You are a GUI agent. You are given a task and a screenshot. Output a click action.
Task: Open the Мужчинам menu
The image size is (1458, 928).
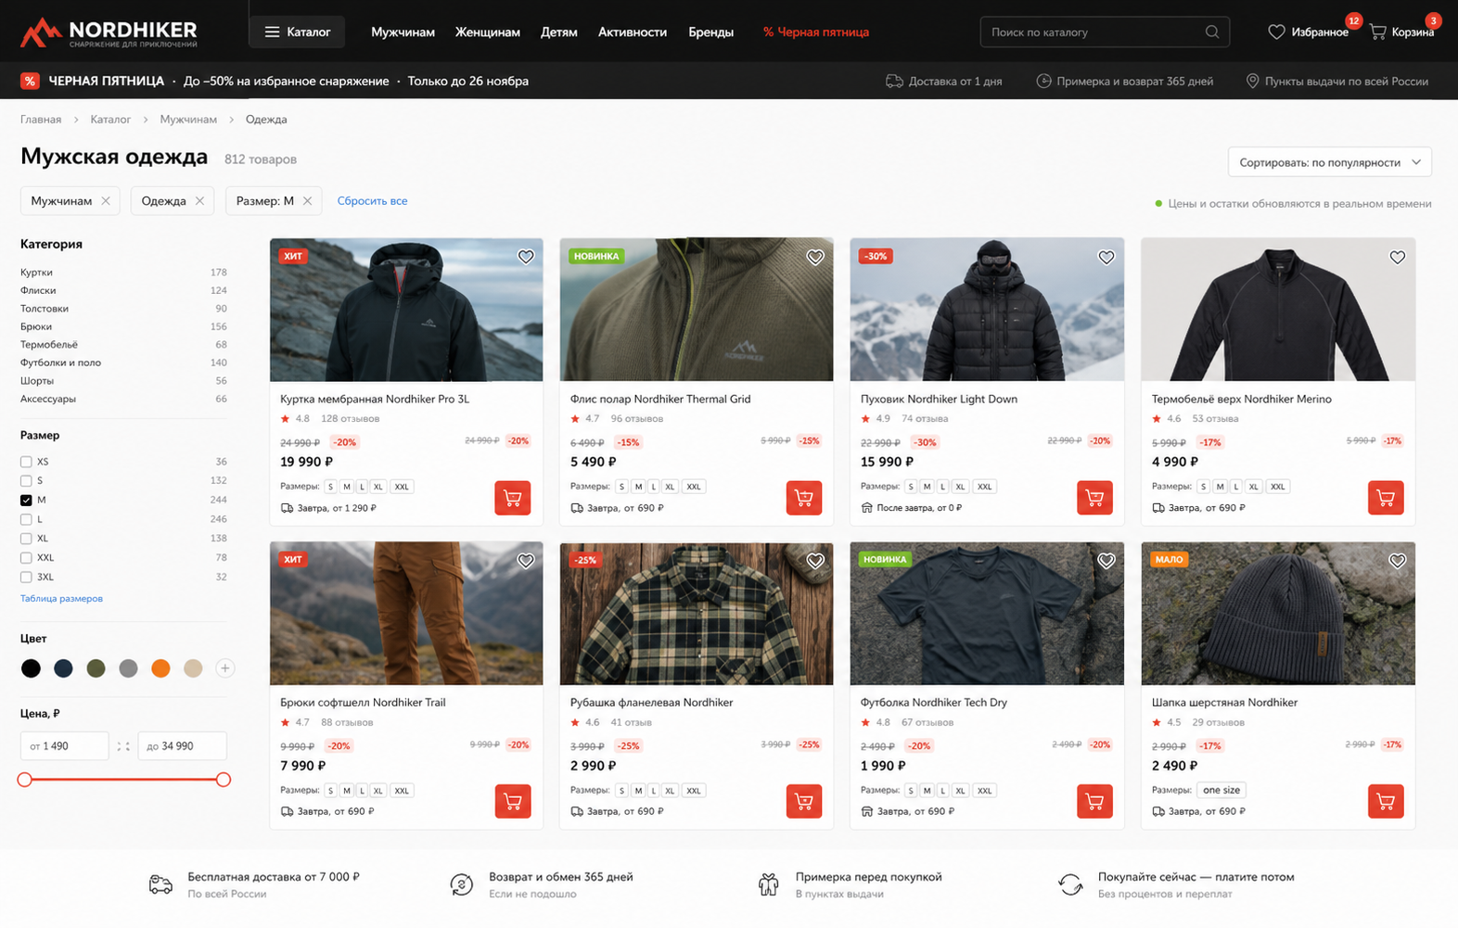coord(403,32)
